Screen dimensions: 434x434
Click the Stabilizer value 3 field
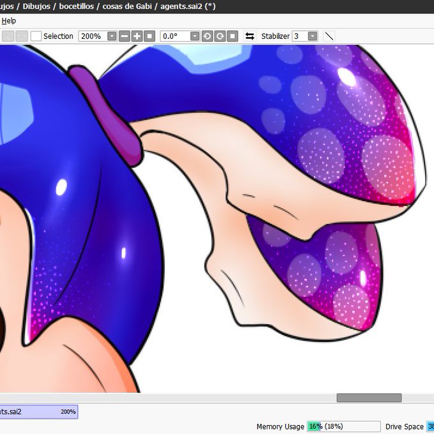click(300, 36)
